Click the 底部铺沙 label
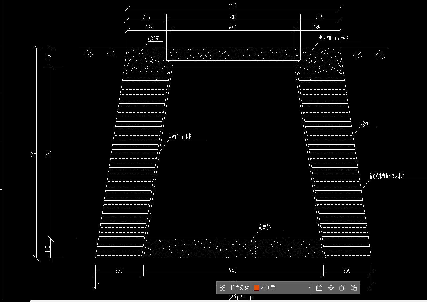This screenshot has width=427, height=302. pyautogui.click(x=265, y=227)
